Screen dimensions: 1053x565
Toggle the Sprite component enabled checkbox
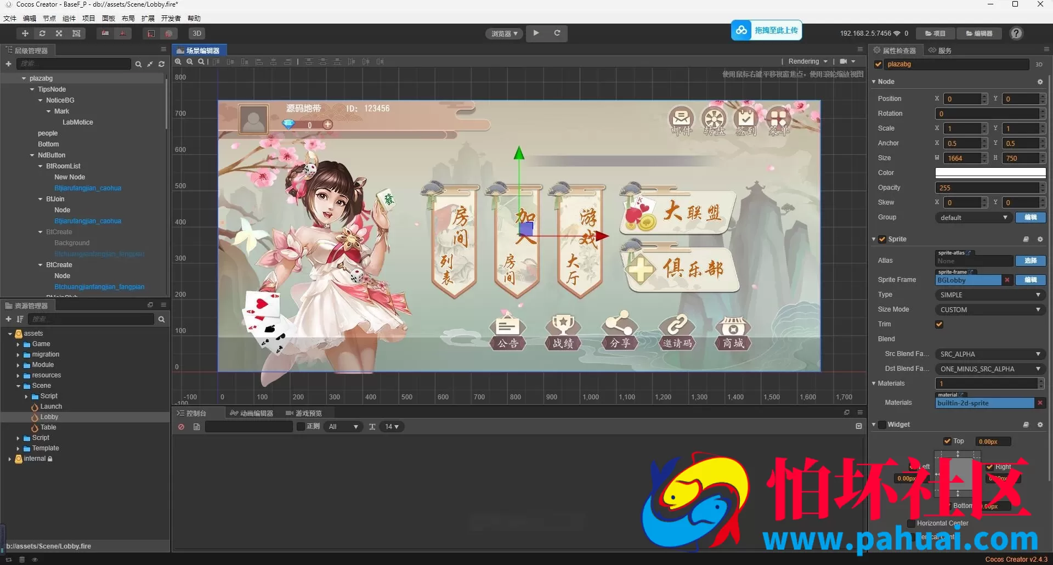pos(882,239)
